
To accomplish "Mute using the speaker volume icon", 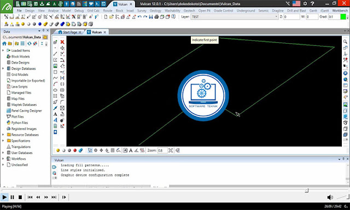I will pos(330,197).
